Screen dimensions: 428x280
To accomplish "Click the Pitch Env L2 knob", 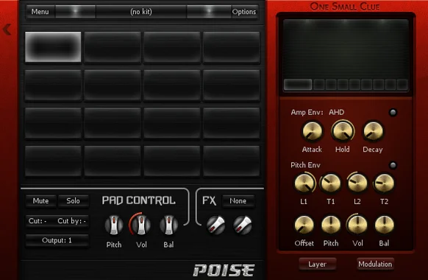I will click(x=357, y=183).
